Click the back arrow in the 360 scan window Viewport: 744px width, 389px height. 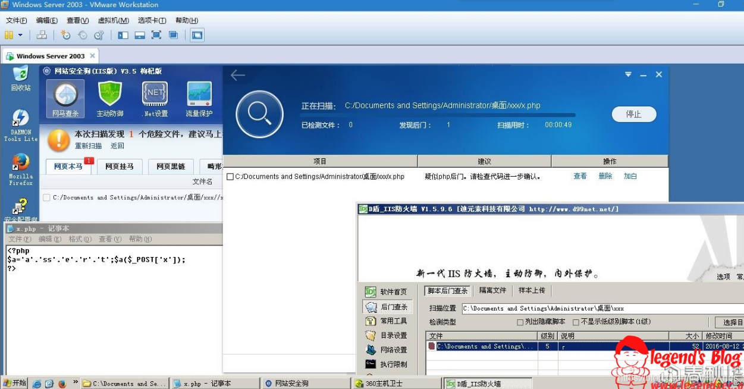tap(238, 75)
